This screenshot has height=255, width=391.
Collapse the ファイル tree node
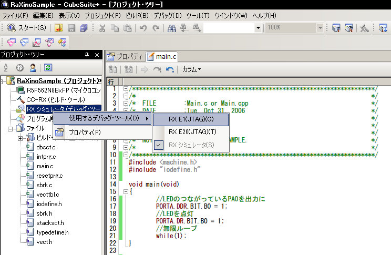[x=10, y=129]
